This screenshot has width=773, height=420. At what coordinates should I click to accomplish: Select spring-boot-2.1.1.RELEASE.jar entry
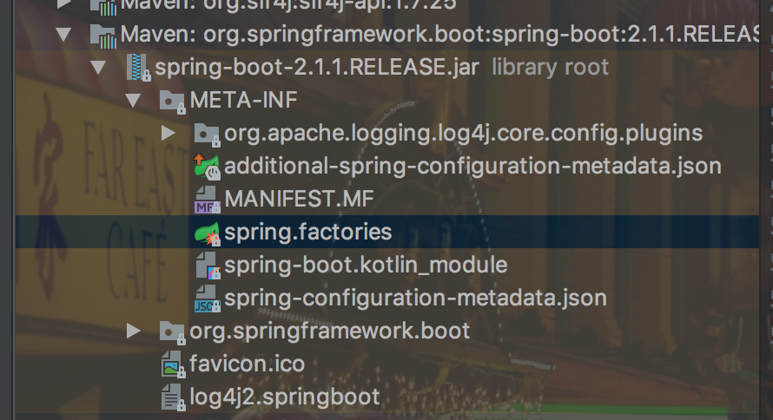click(317, 68)
